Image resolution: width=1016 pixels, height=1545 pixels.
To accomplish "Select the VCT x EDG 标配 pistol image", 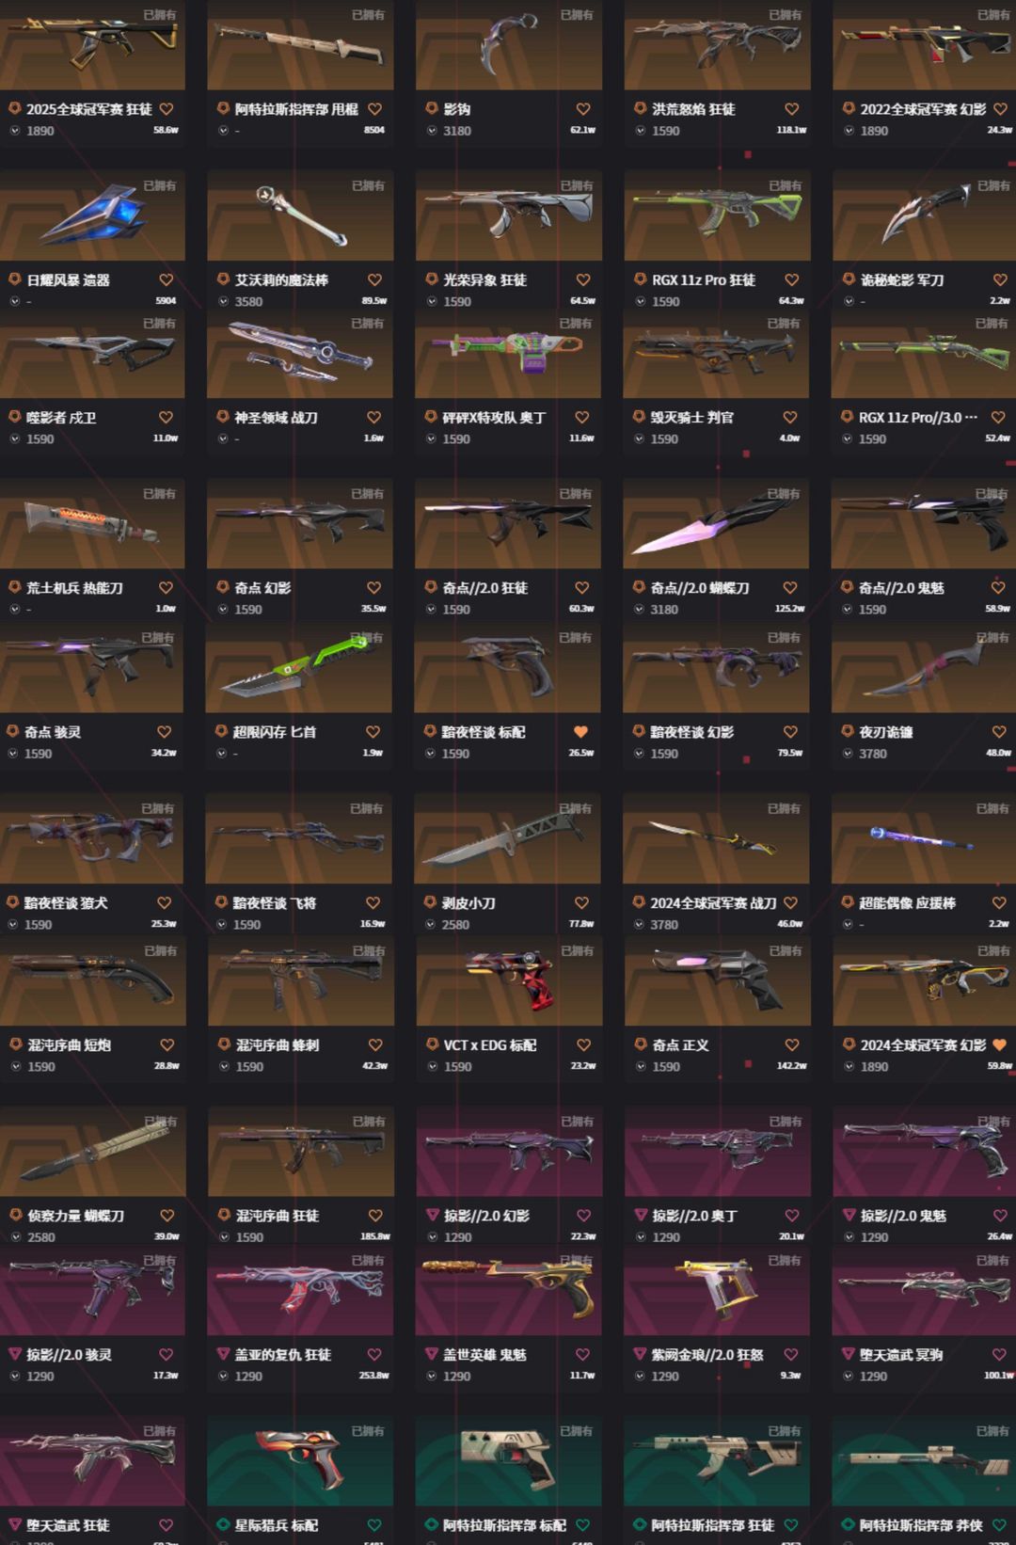I will point(509,980).
